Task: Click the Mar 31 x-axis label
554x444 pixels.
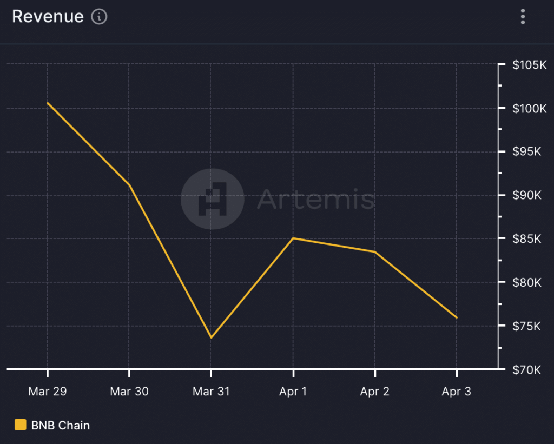Action: click(x=211, y=392)
